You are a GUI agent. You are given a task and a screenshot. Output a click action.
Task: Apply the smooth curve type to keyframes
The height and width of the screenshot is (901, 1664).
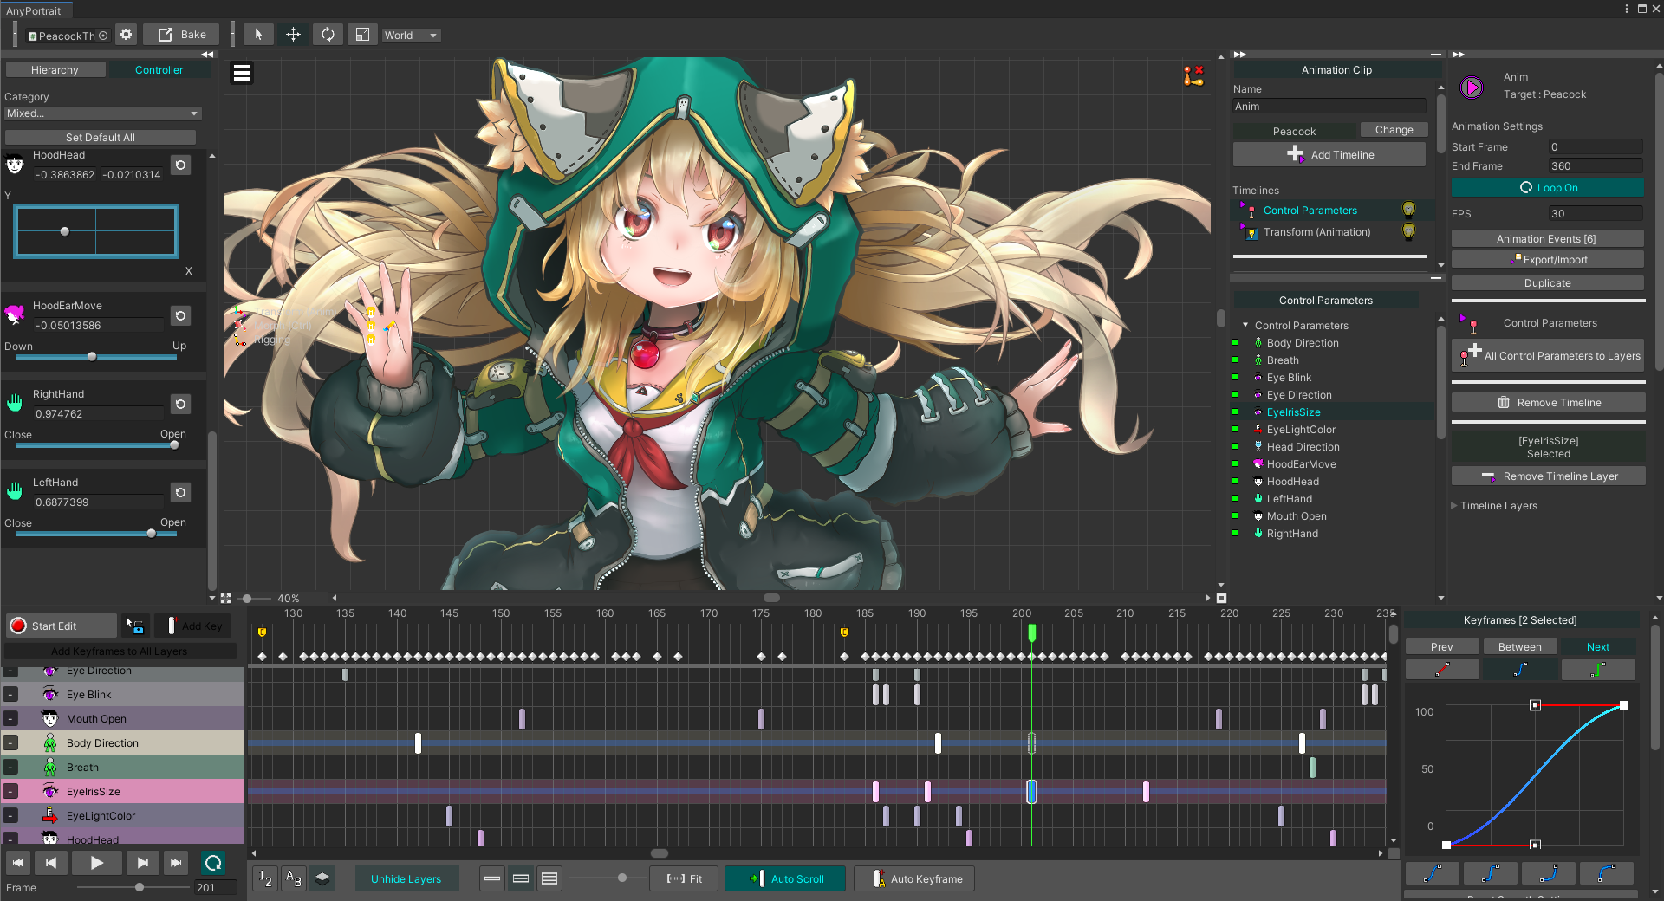click(1520, 670)
